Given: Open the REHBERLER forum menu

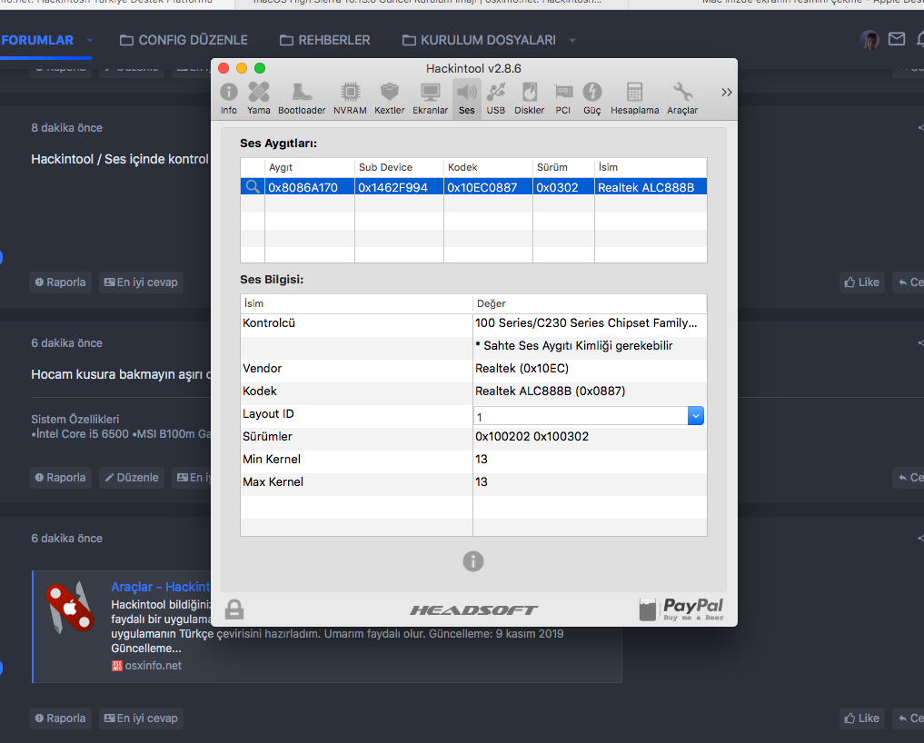Looking at the screenshot, I should tap(324, 40).
